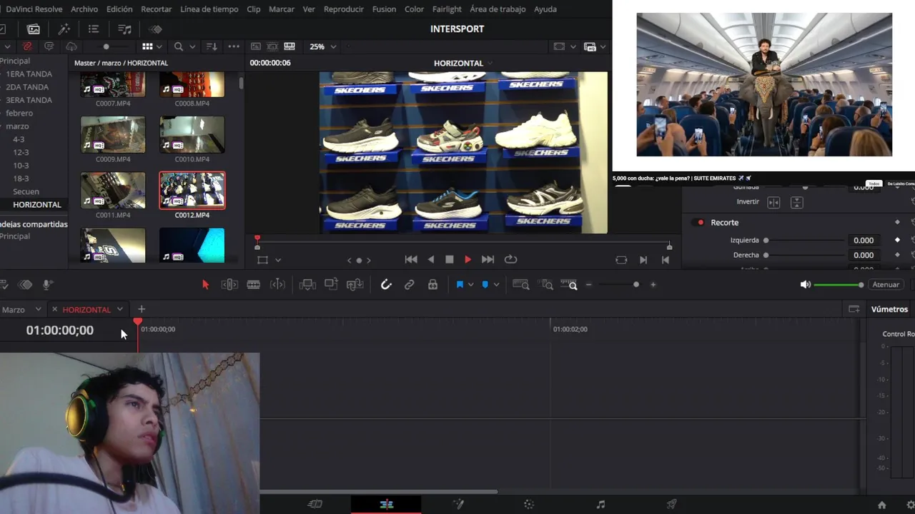Select the C0012.MP4 clip thumbnail
Image resolution: width=915 pixels, height=514 pixels.
coord(192,190)
